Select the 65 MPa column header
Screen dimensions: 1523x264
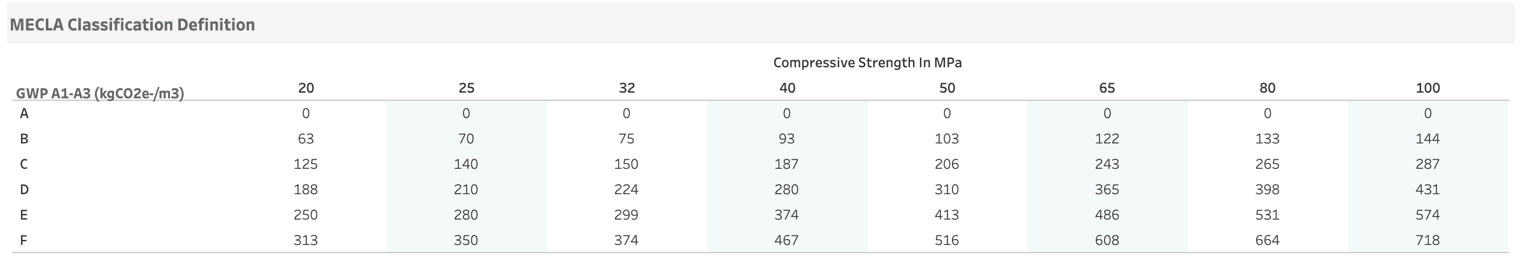pos(1107,88)
